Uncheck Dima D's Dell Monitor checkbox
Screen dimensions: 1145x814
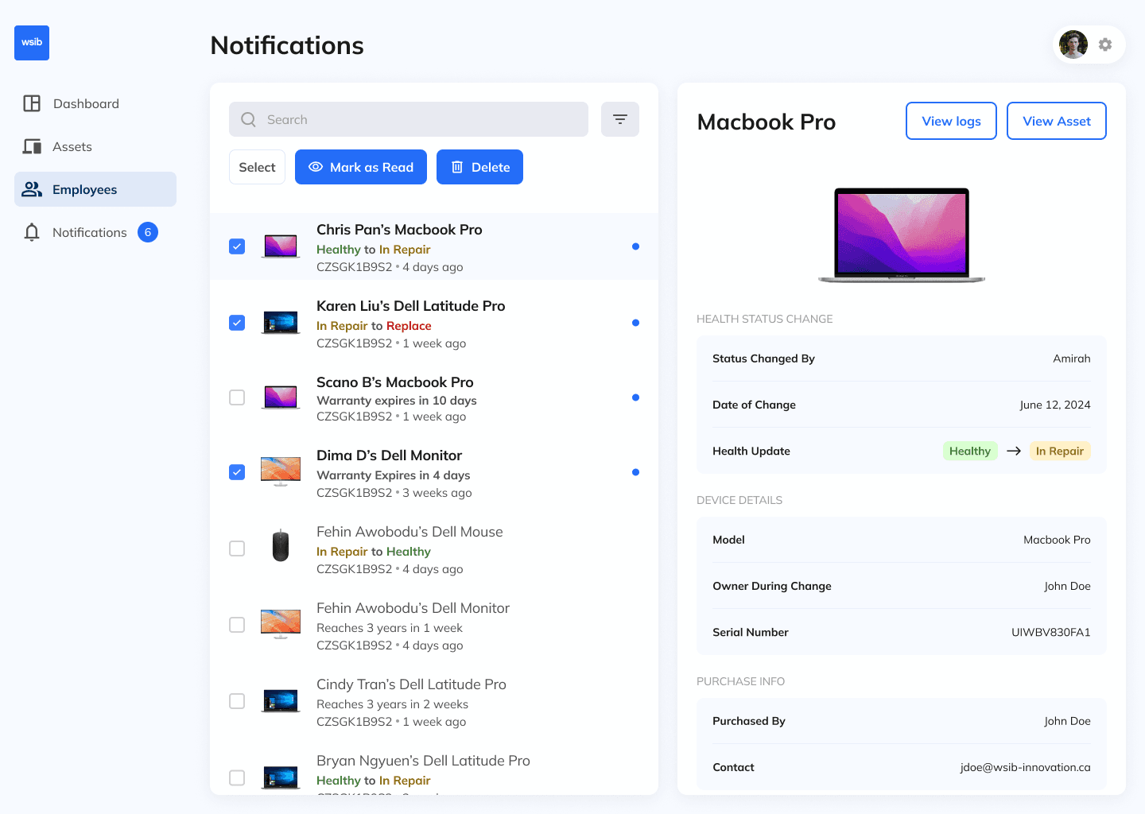pyautogui.click(x=237, y=472)
